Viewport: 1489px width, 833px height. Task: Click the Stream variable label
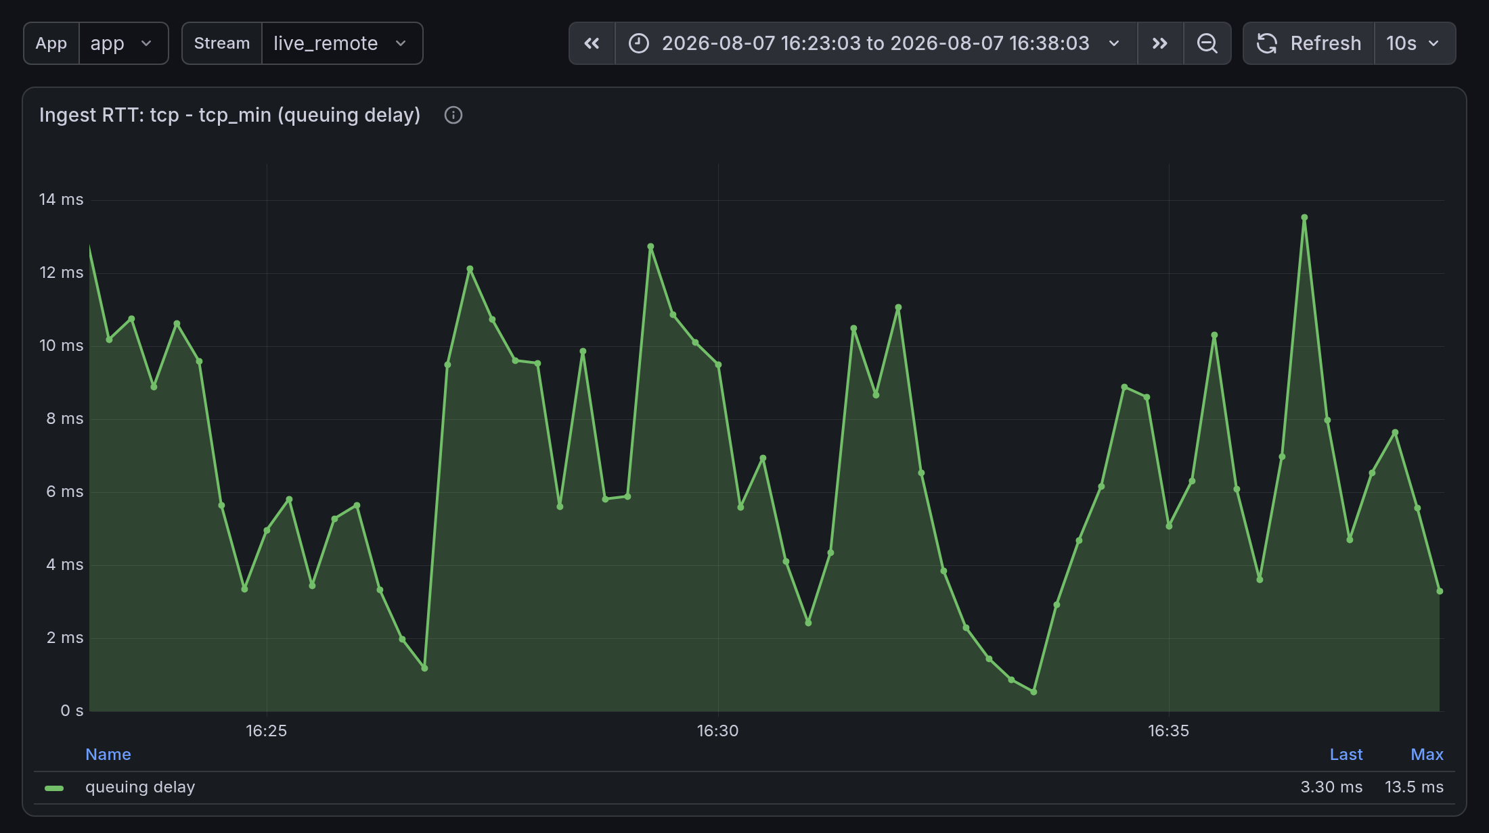tap(222, 43)
